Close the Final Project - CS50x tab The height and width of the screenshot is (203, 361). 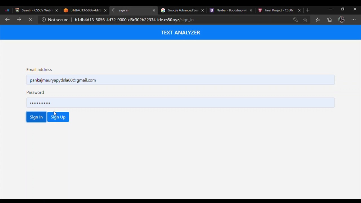(299, 10)
